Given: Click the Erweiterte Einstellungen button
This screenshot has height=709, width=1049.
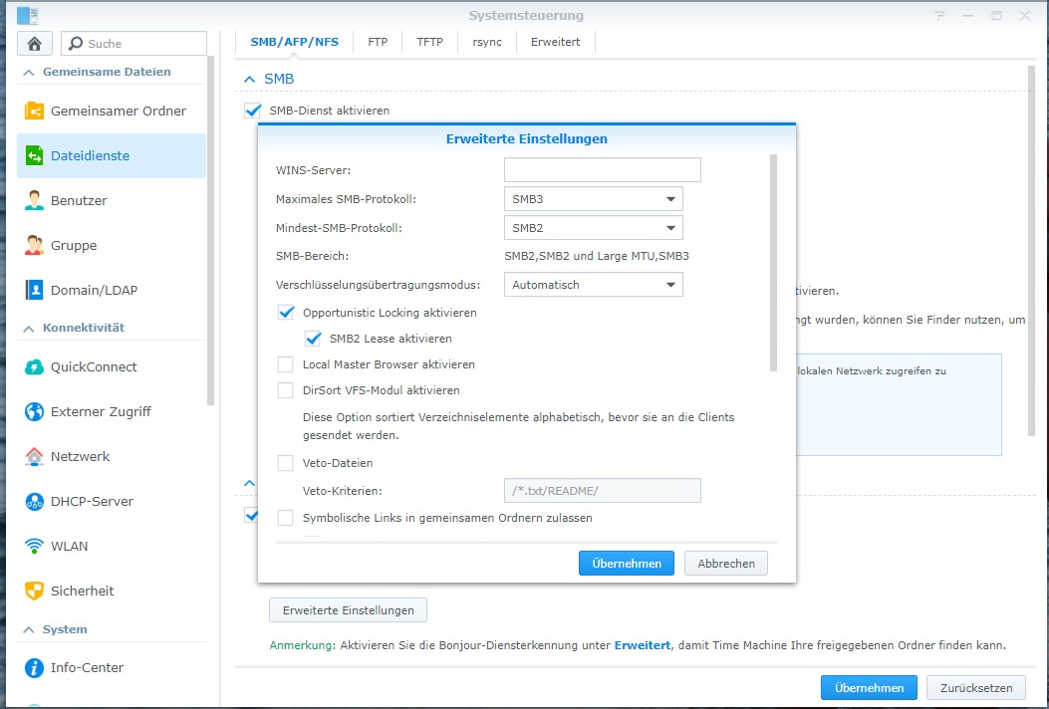Looking at the screenshot, I should pos(348,610).
